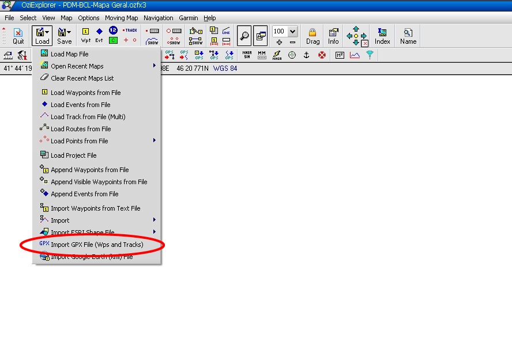Click the right arrow map scroll button
Screen dimensions: 512x343
[x=363, y=36]
